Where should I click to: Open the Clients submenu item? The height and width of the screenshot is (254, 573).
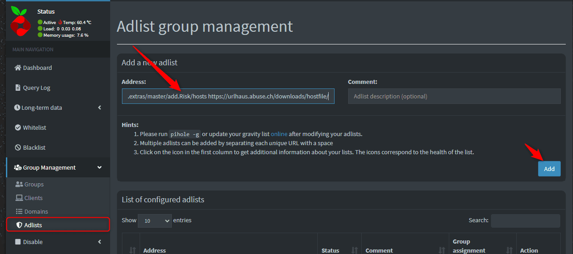point(58,198)
